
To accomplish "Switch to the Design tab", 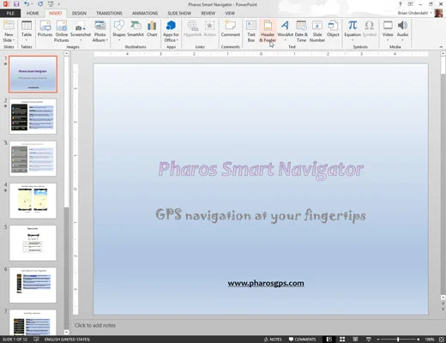I will (x=79, y=13).
